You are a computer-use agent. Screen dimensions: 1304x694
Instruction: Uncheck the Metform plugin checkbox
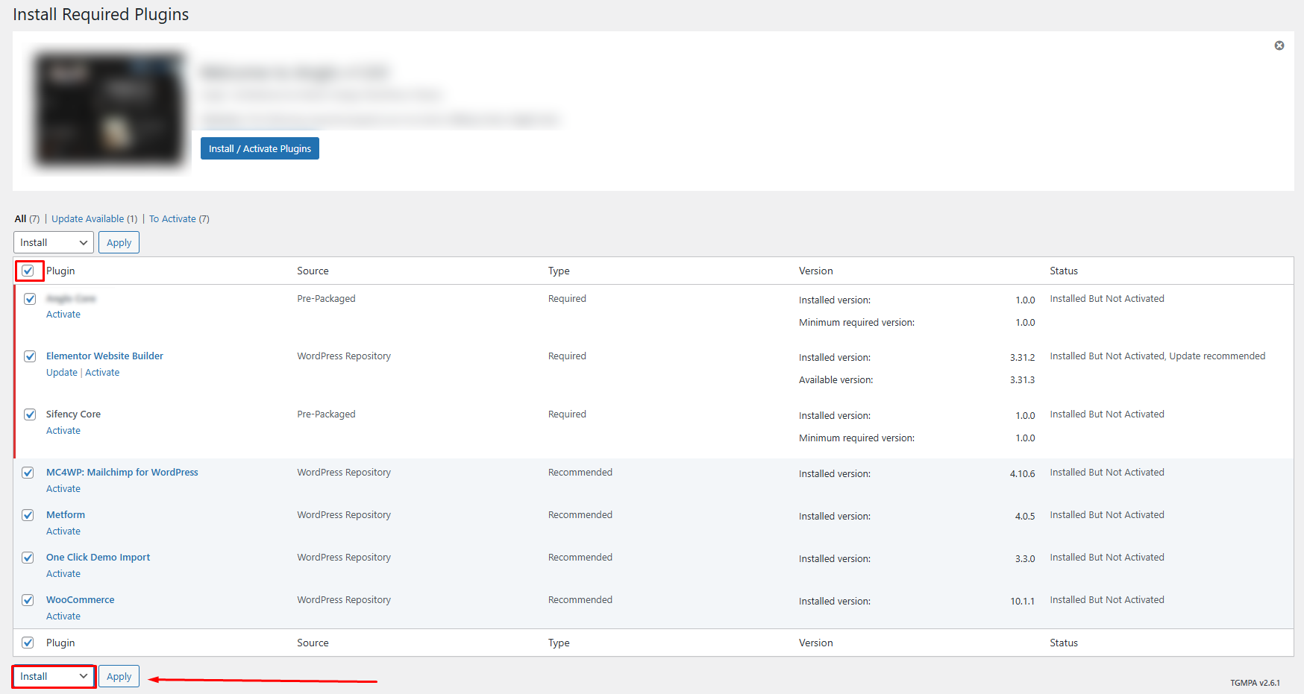28,515
